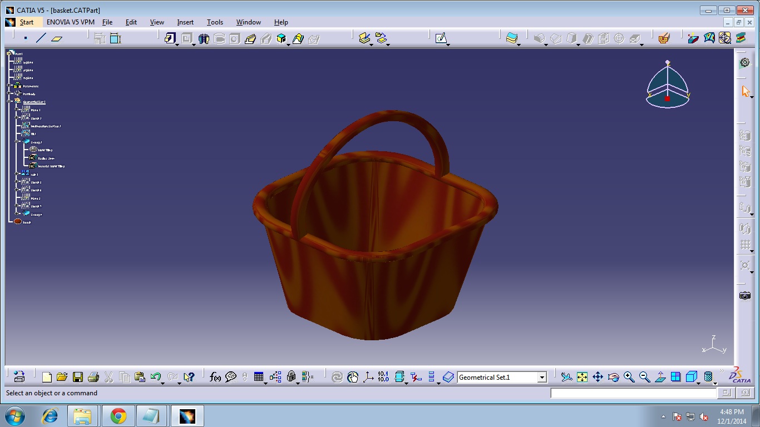The image size is (760, 427).
Task: Select the Plane tool in top toolbar
Action: pos(57,38)
